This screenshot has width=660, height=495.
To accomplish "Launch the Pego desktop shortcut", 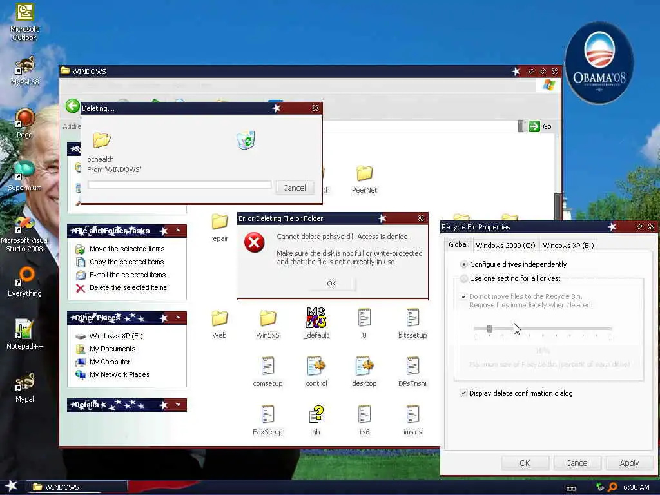I will [x=24, y=123].
